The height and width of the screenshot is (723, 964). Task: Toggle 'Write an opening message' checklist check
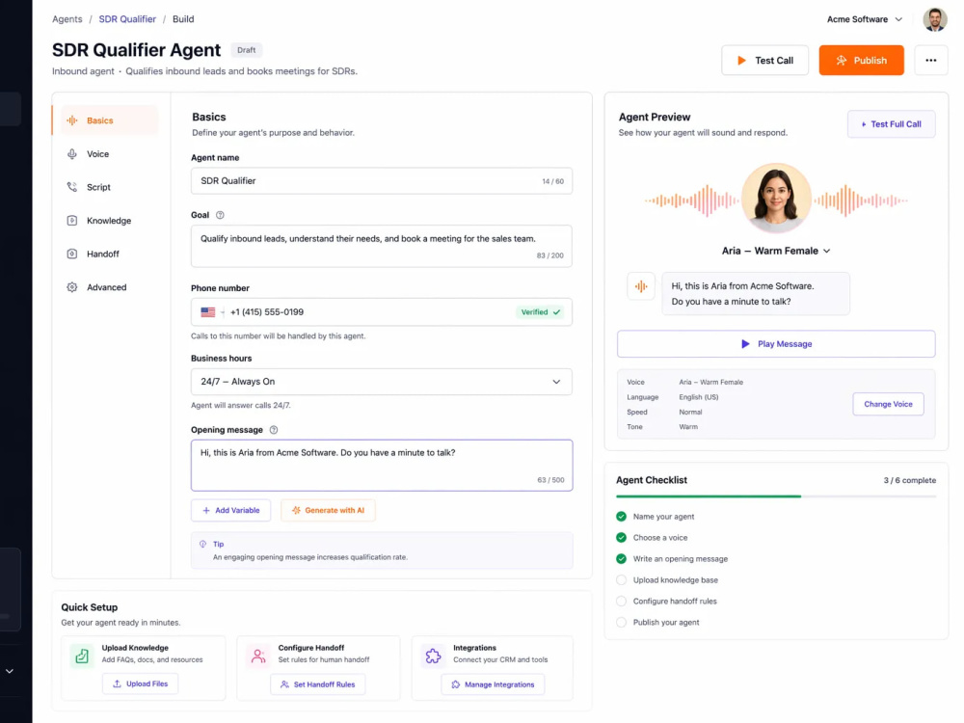[x=621, y=559]
